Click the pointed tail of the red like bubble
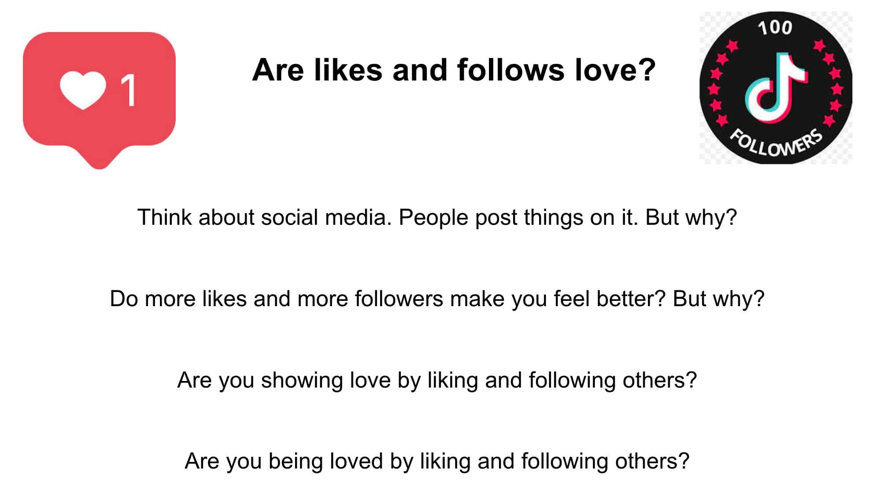Viewport: 880px width, 498px height. tap(100, 160)
